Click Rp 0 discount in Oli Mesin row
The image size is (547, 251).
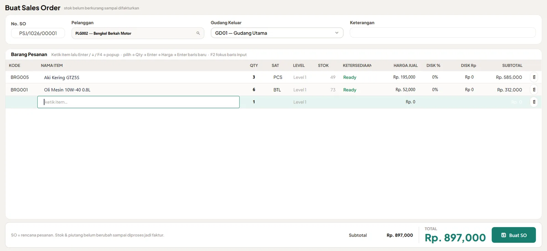click(x=469, y=90)
